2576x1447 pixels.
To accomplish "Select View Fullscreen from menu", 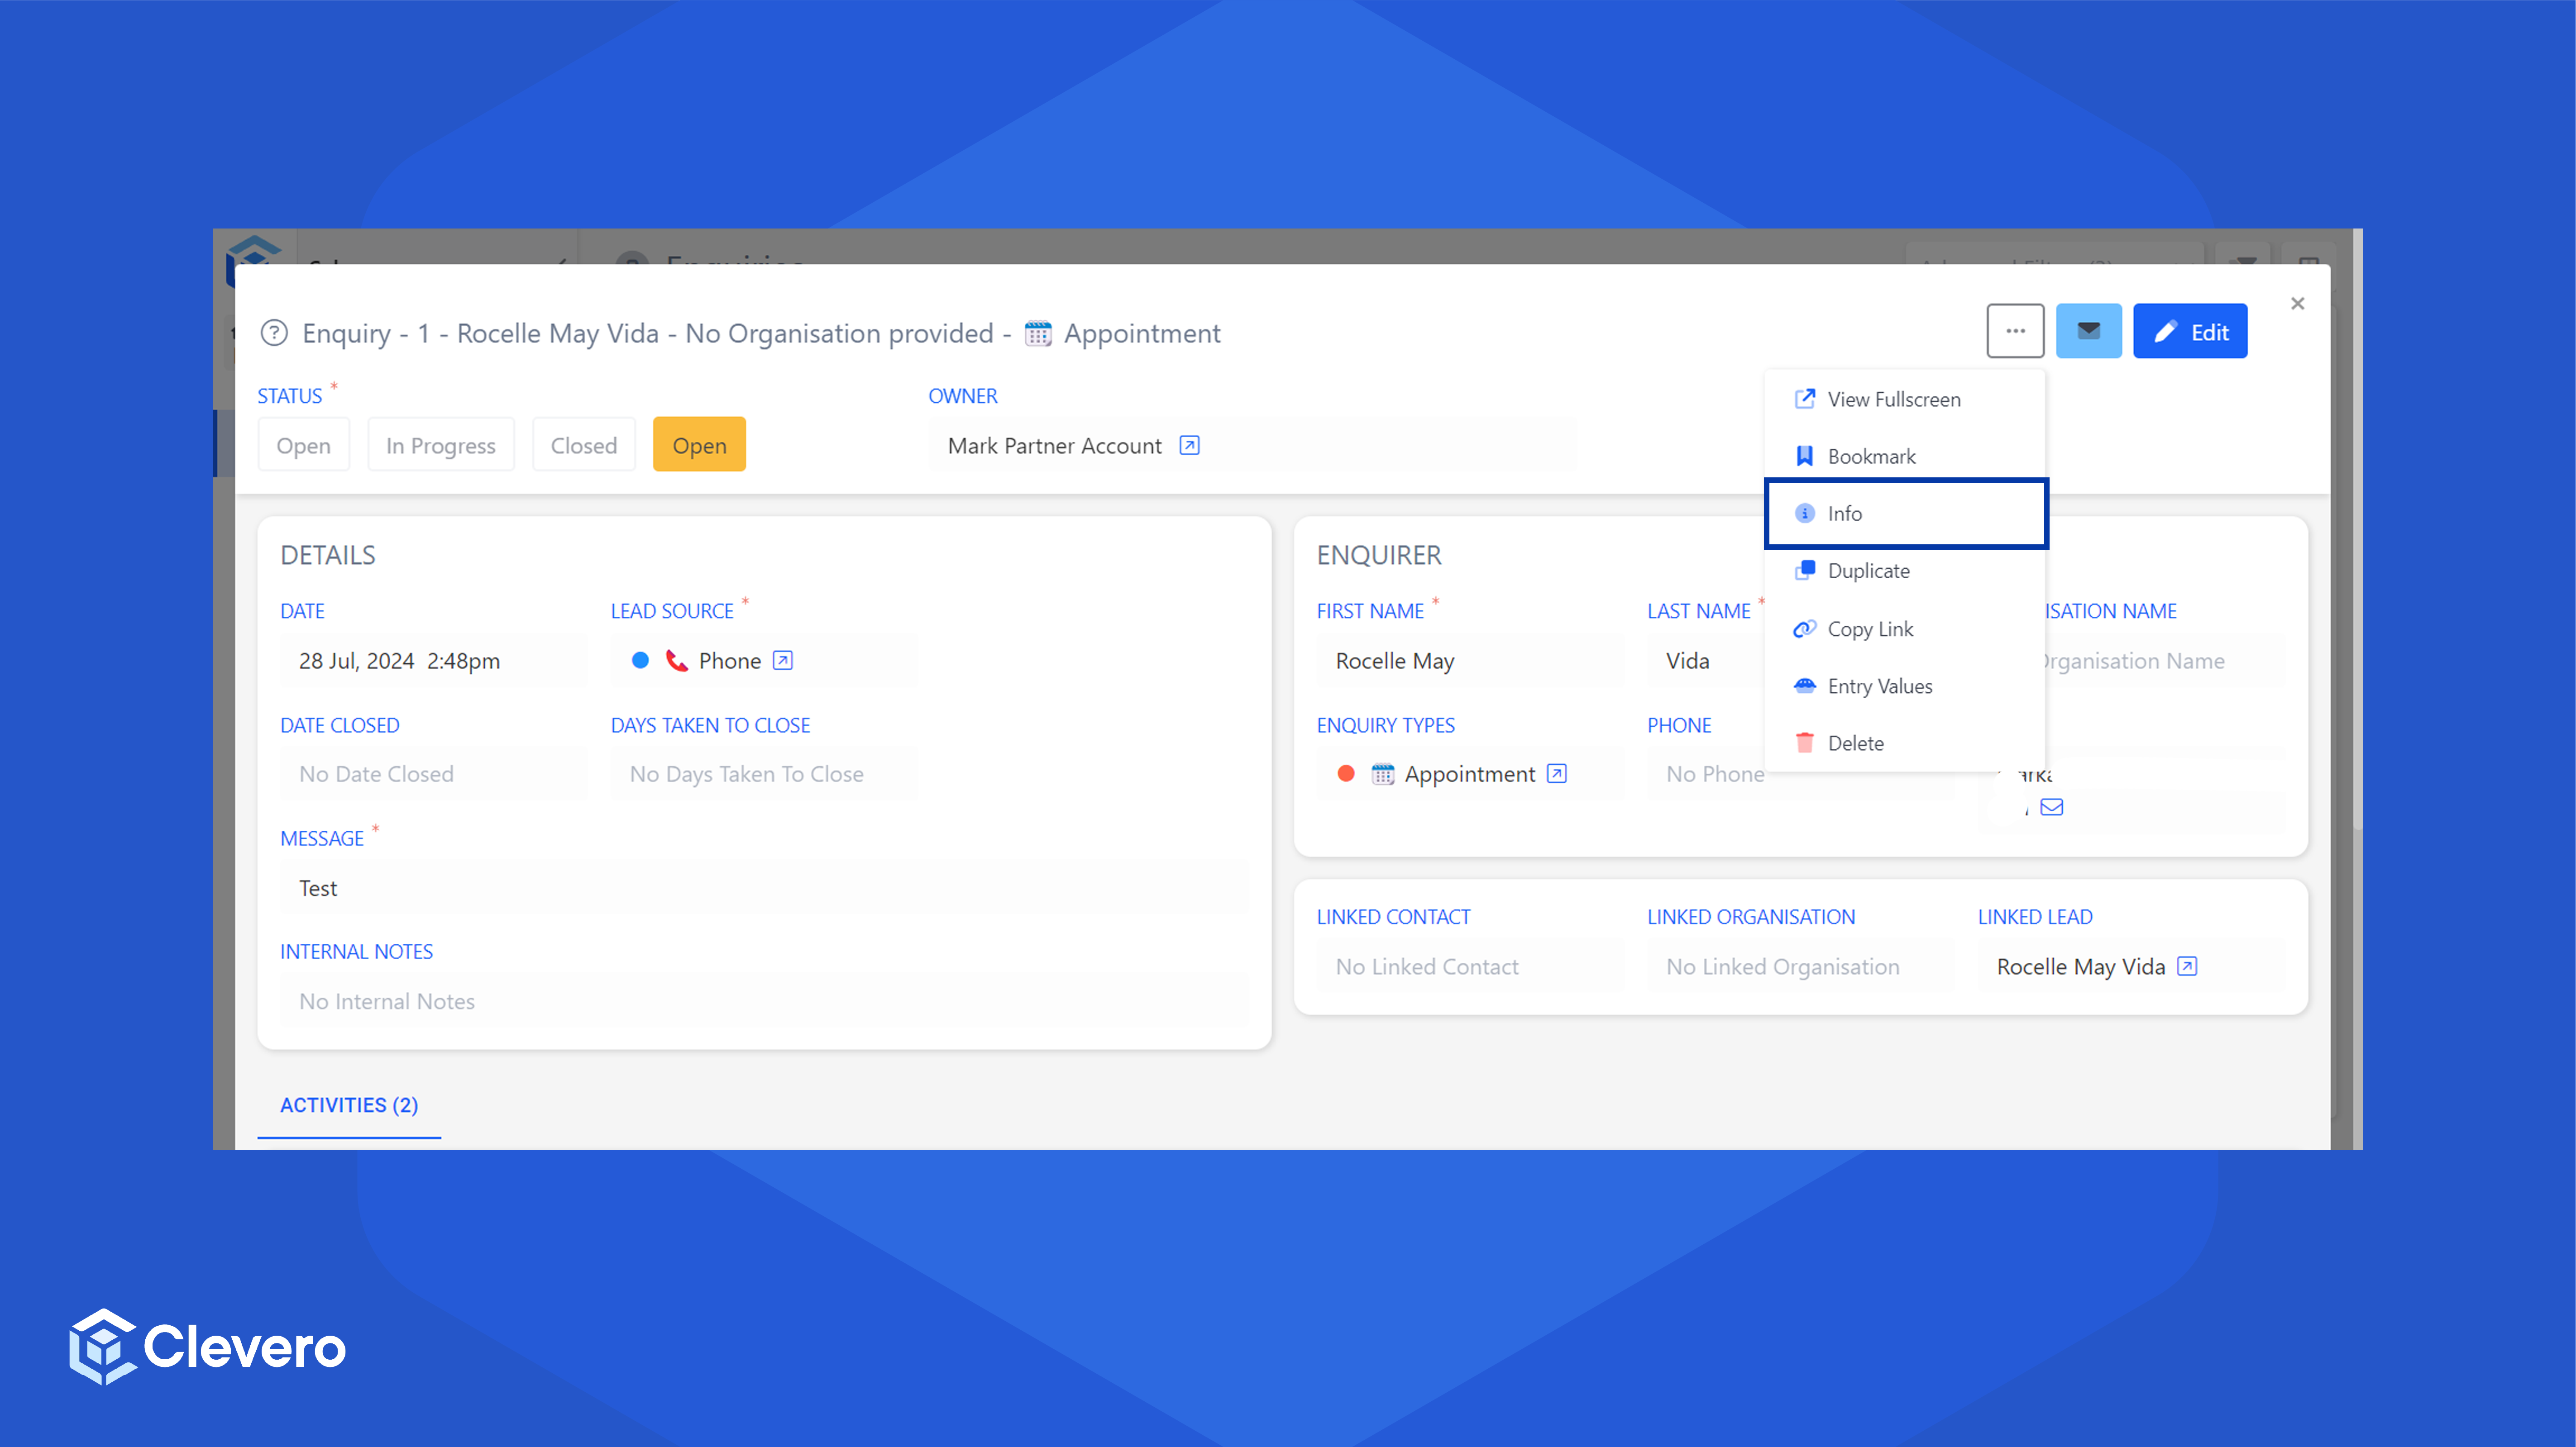I will pos(1893,399).
